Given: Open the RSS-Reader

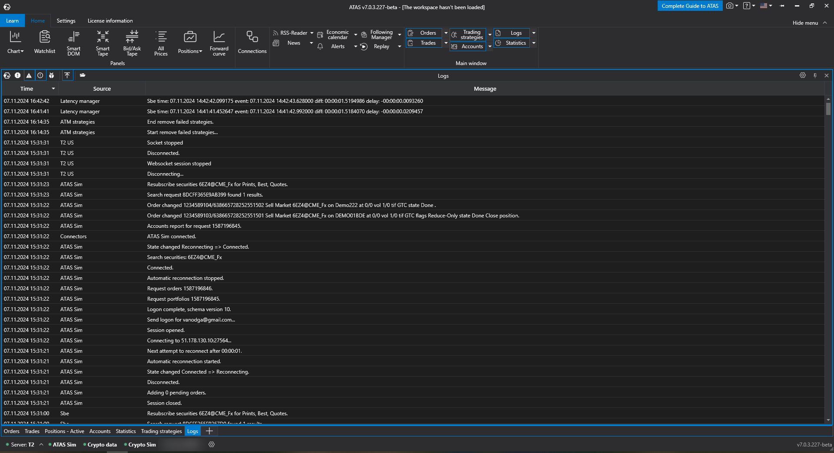Looking at the screenshot, I should pos(290,33).
